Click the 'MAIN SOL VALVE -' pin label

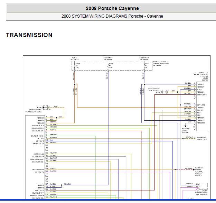[x=37, y=159]
